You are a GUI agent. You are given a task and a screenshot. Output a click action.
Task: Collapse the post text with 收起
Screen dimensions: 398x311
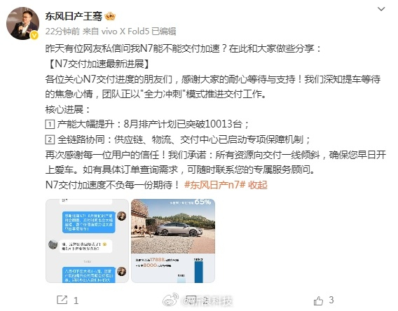258,185
